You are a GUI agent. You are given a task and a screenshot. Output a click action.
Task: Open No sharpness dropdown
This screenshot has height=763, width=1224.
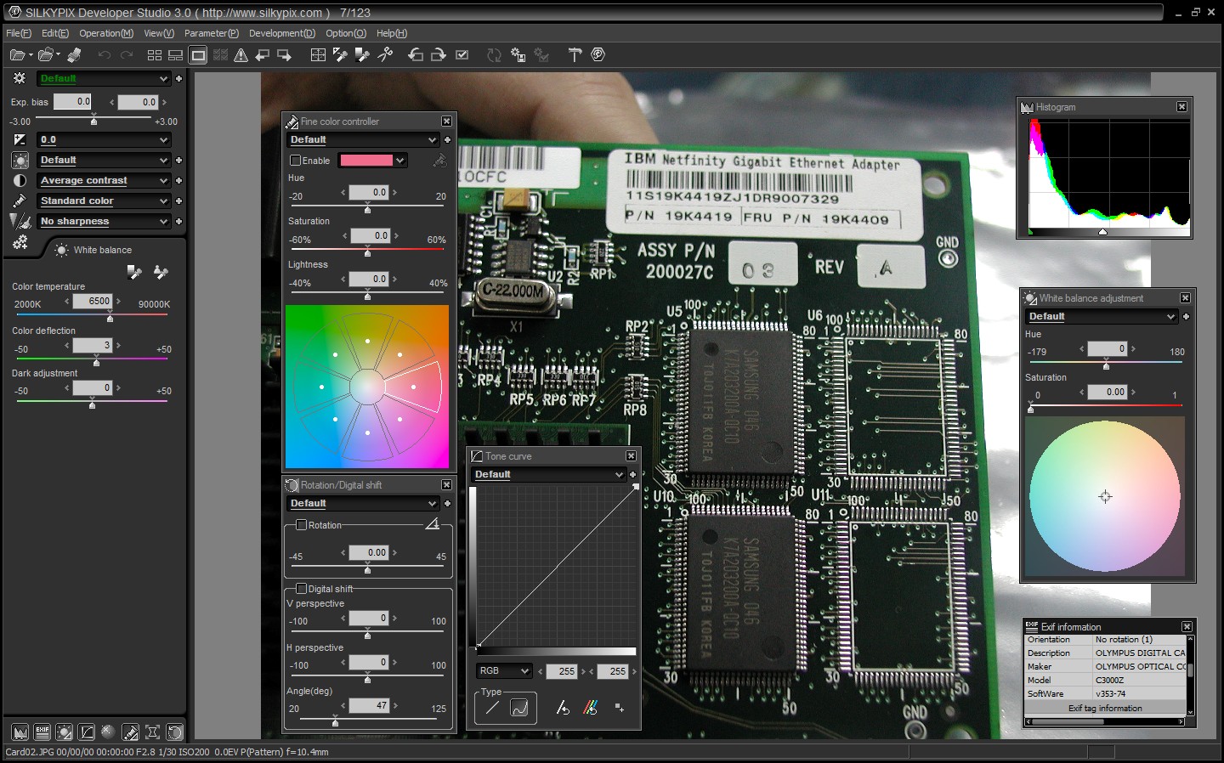105,221
